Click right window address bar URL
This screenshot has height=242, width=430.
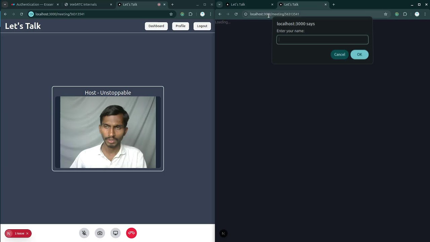coord(274,14)
